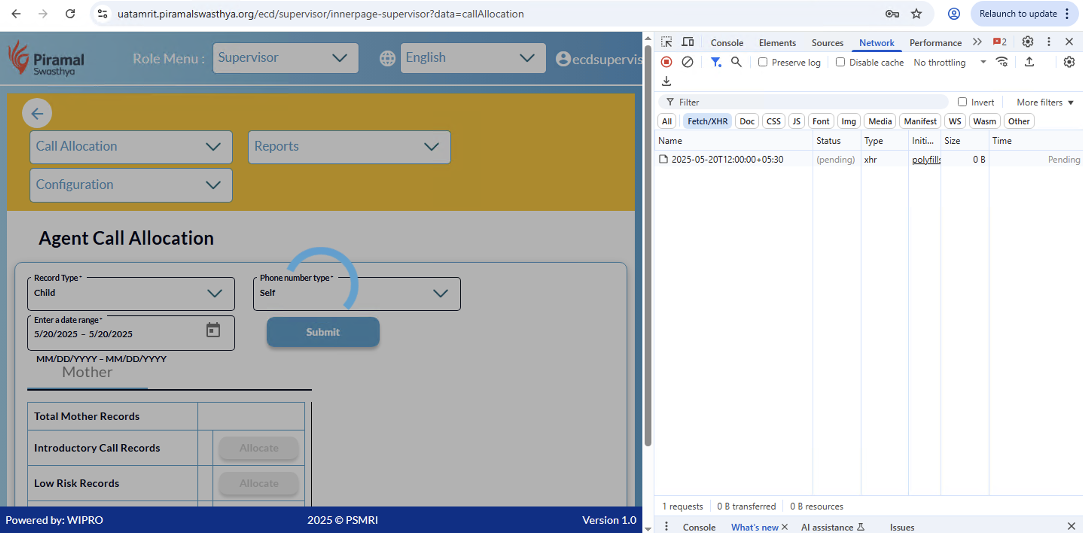The width and height of the screenshot is (1083, 533).
Task: Open the date range calendar icon
Action: (213, 330)
